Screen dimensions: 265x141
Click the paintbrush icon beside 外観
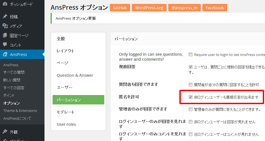pos(5,132)
